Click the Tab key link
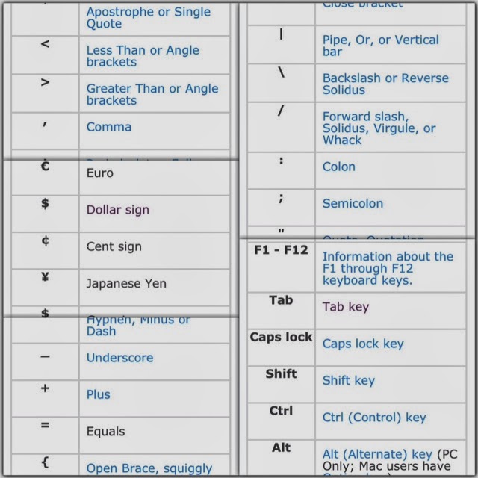Image resolution: width=478 pixels, height=478 pixels. coord(346,306)
